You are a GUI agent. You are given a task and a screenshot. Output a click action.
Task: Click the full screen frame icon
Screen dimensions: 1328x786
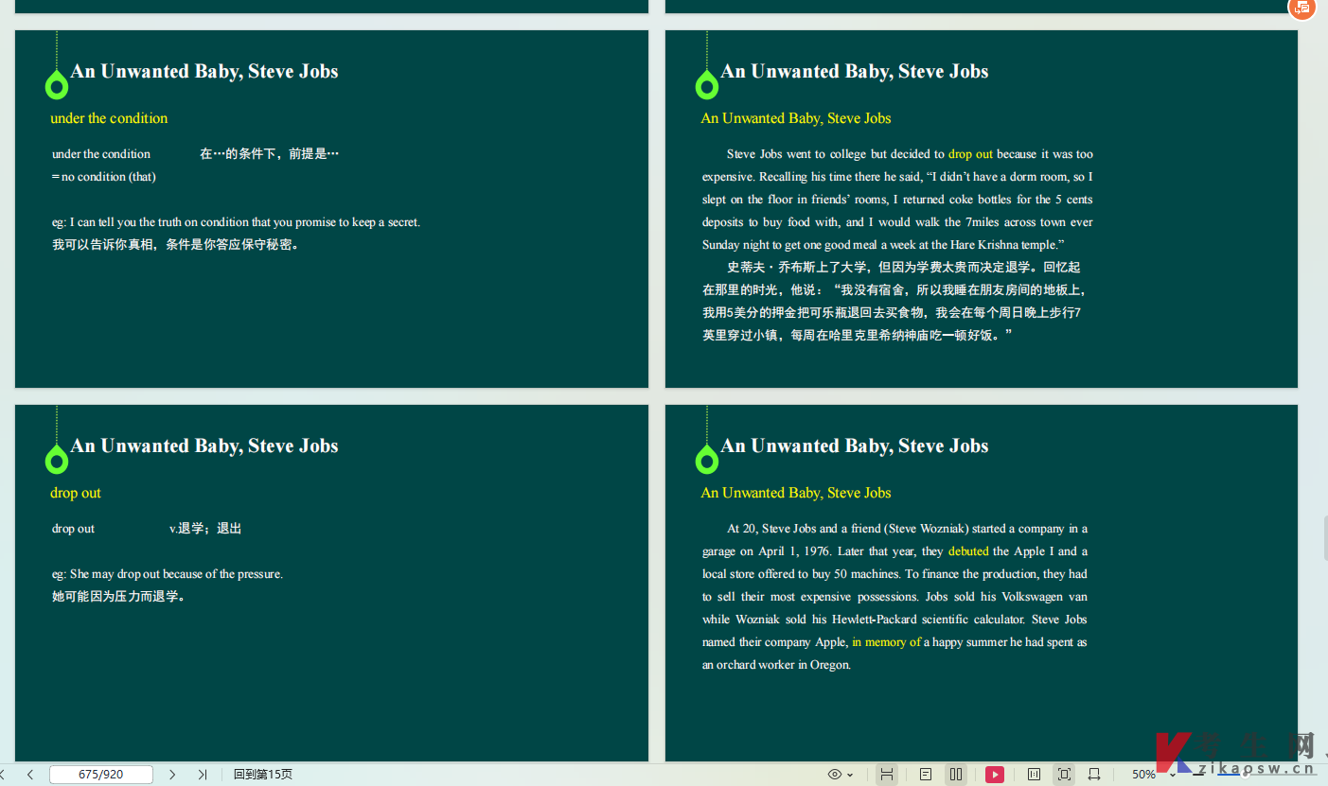(x=1064, y=775)
